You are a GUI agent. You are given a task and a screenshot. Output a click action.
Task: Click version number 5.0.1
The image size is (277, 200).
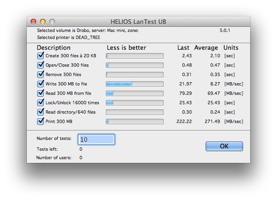[225, 31]
